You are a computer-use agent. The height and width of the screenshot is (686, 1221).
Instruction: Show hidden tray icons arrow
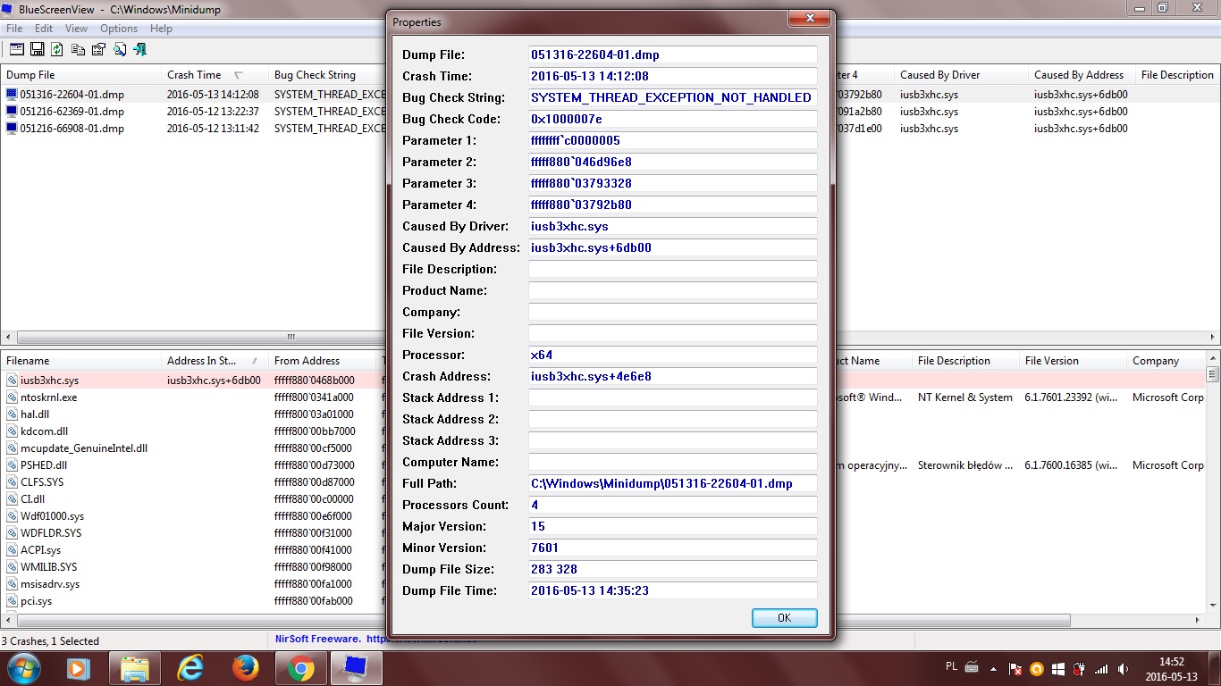pos(994,669)
